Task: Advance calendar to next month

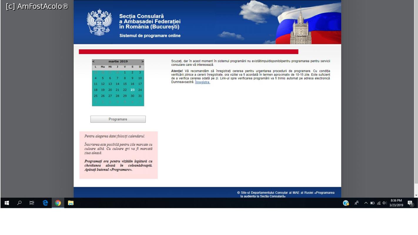Action: click(x=143, y=61)
